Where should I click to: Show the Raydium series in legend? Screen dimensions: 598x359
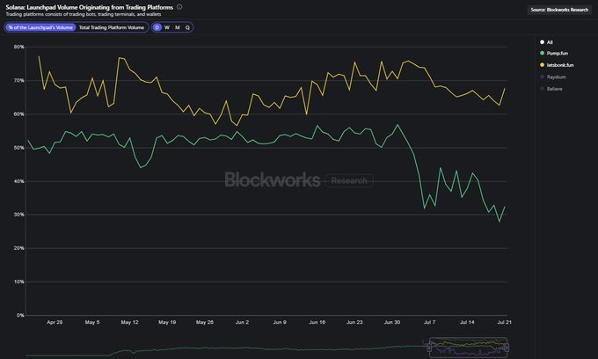tap(556, 77)
